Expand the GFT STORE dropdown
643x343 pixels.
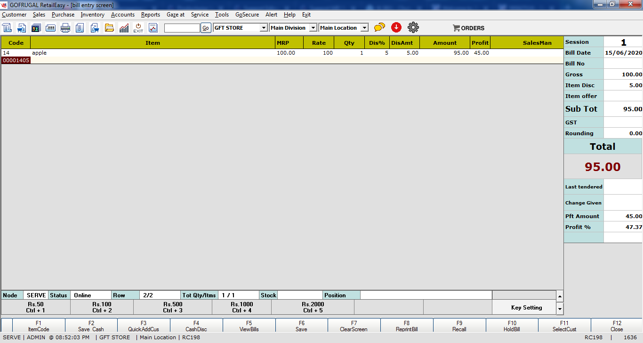pos(264,28)
